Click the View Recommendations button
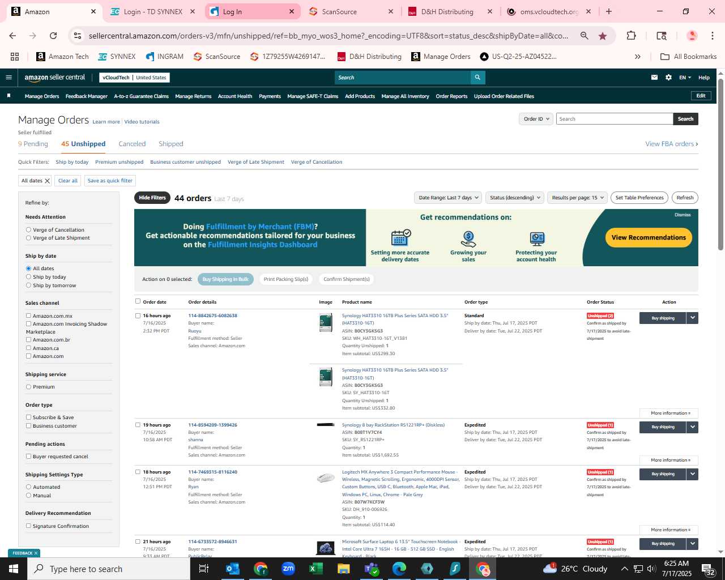 pos(649,238)
